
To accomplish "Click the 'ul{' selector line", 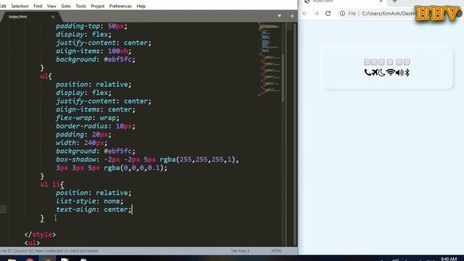I will [46, 76].
